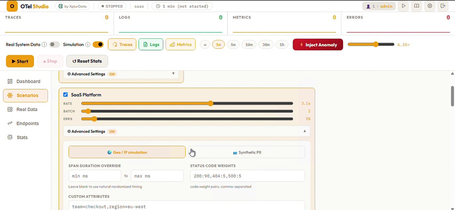Open the documentation book icon
Image resolution: width=455 pixels, height=210 pixels.
tap(417, 6)
